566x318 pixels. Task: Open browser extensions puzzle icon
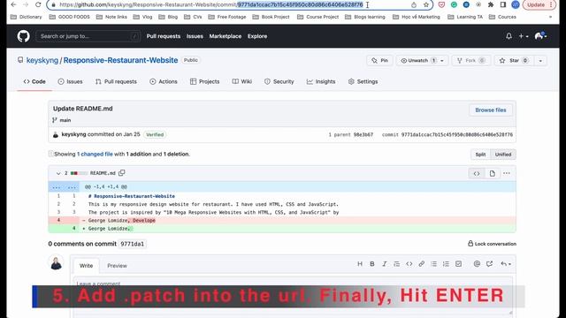pyautogui.click(x=491, y=4)
